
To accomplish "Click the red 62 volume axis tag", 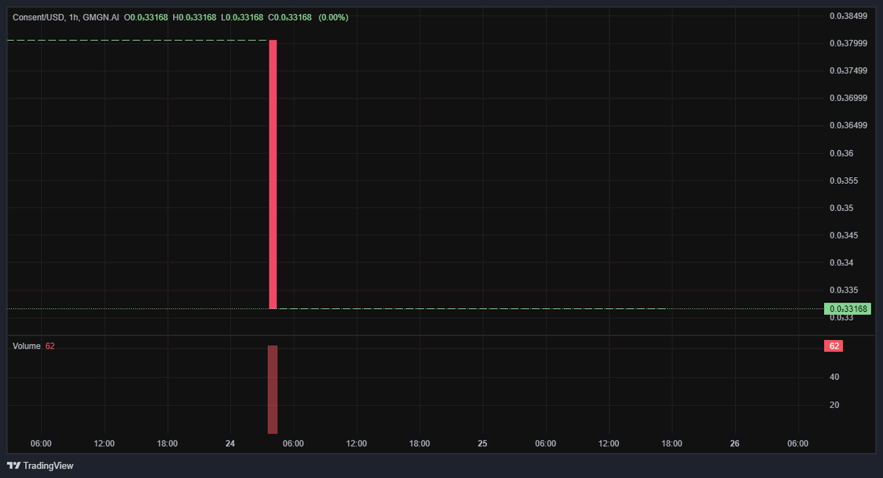I will [x=833, y=346].
